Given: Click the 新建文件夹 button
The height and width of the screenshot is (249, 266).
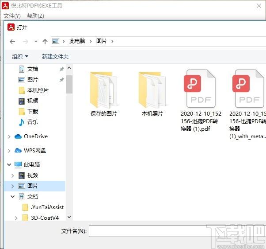Looking at the screenshot, I should [x=55, y=57].
